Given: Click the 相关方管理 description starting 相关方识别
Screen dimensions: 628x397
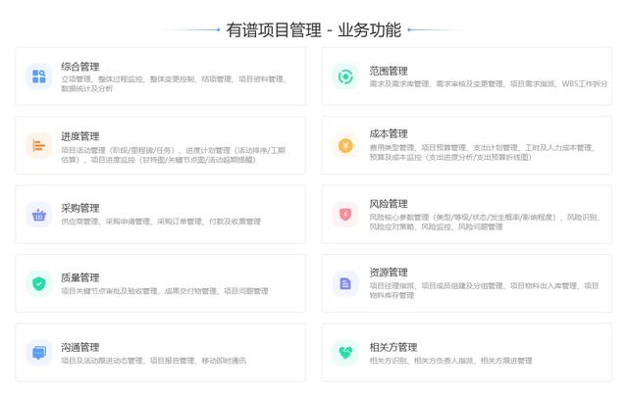Looking at the screenshot, I should pyautogui.click(x=450, y=361).
